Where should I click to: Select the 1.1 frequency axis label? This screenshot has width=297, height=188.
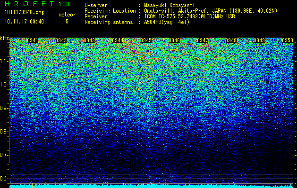coord(3,61)
